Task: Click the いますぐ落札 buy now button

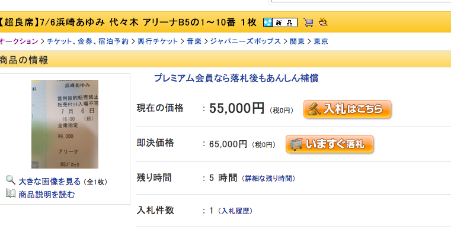Action: tap(330, 144)
